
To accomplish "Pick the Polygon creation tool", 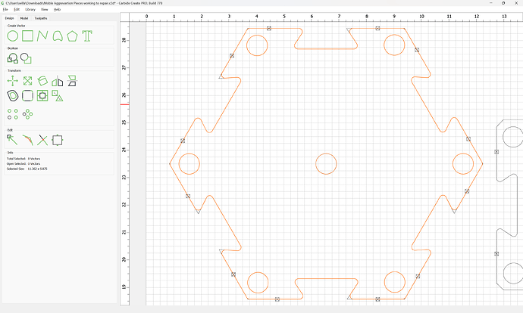I will click(72, 36).
